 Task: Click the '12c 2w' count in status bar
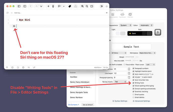(x=106, y=67)
